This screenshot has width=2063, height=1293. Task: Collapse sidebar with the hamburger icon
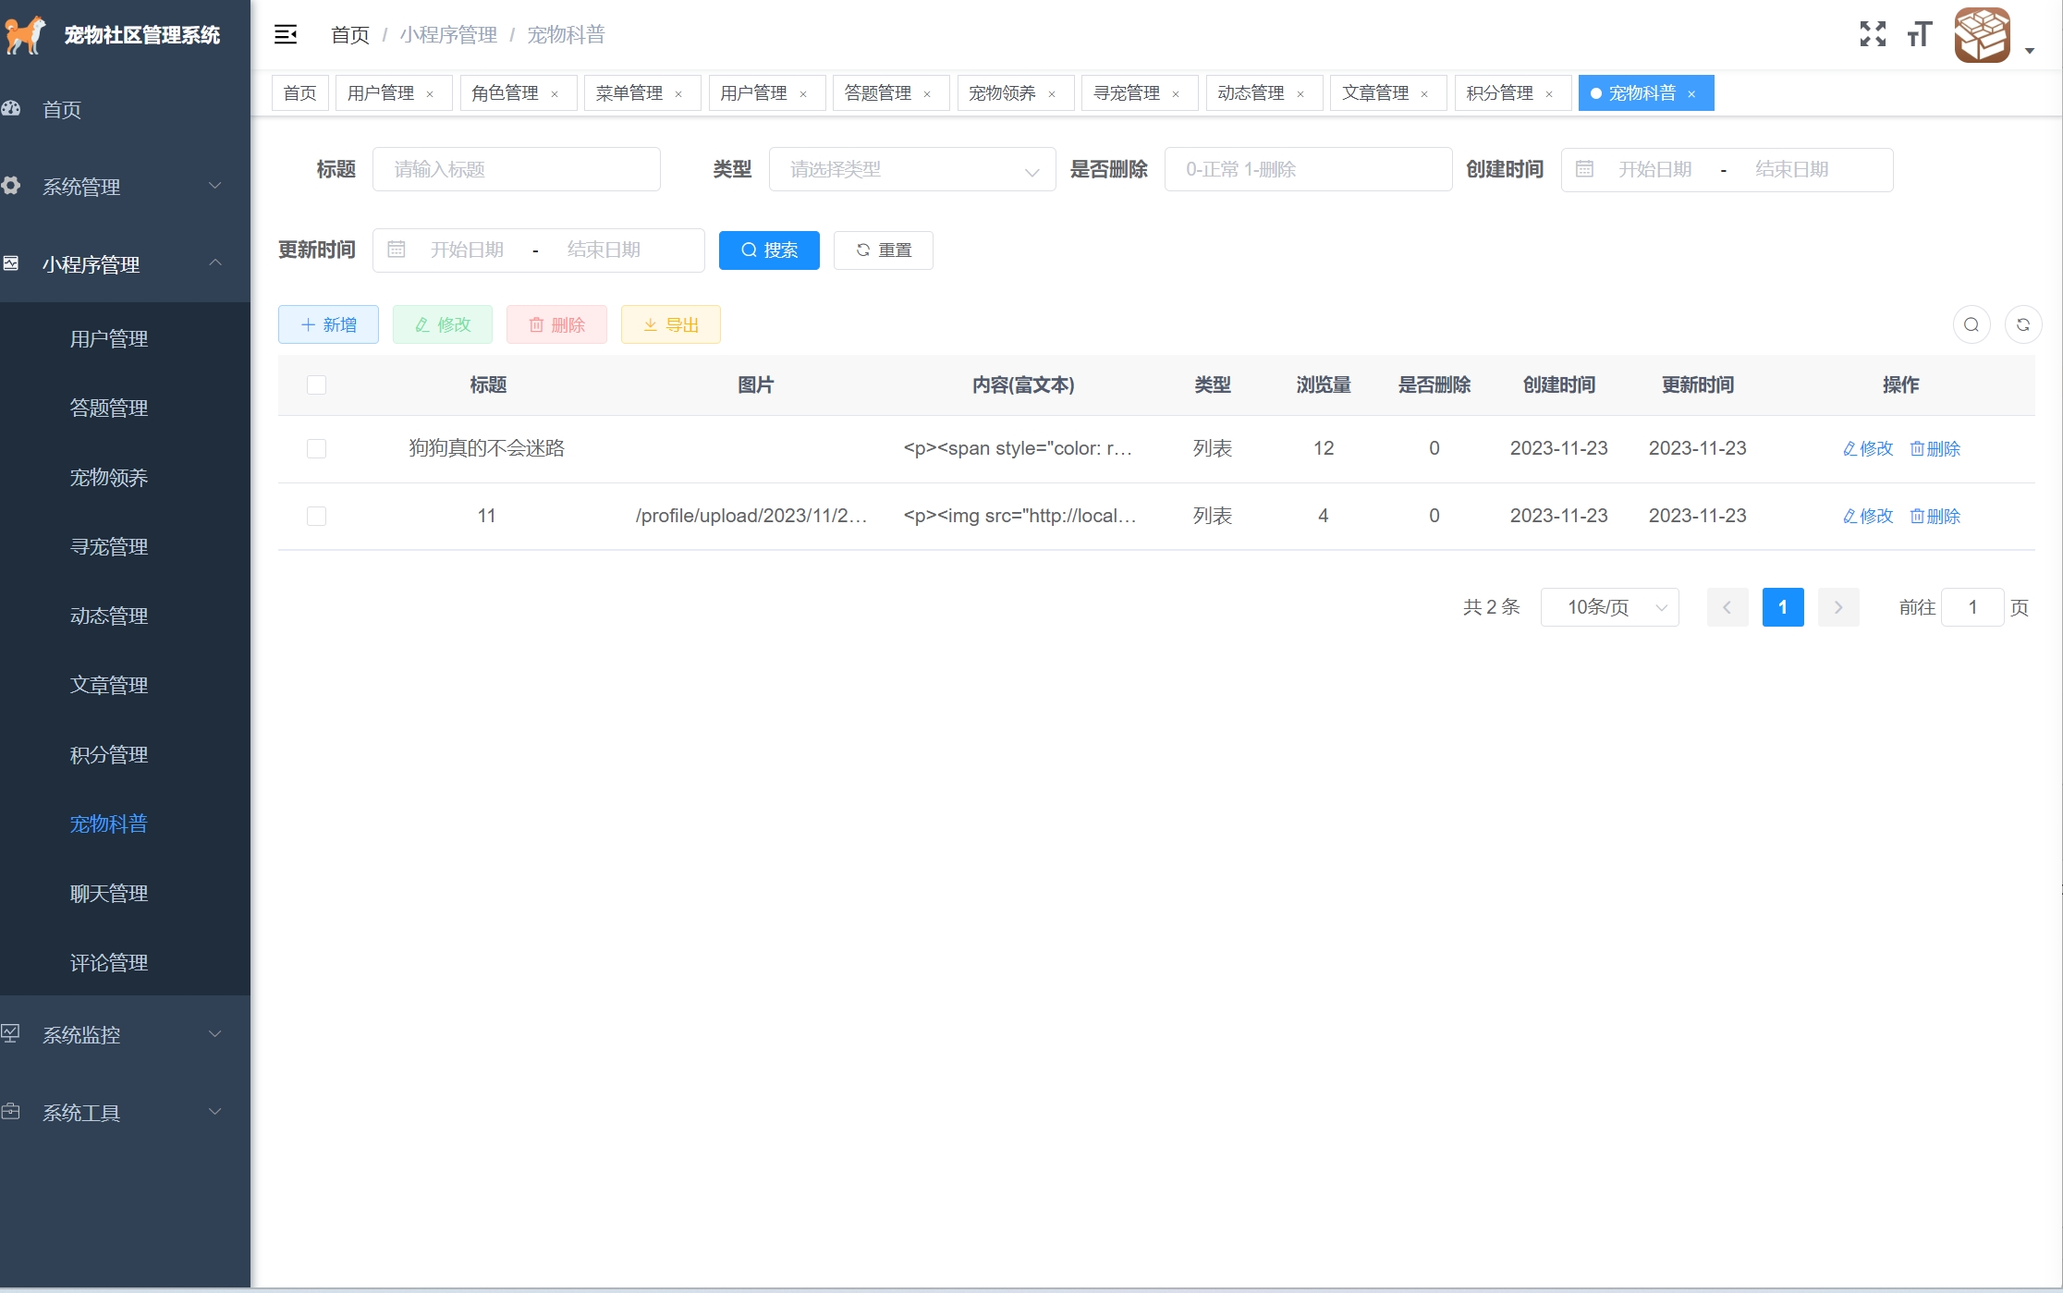[x=286, y=35]
